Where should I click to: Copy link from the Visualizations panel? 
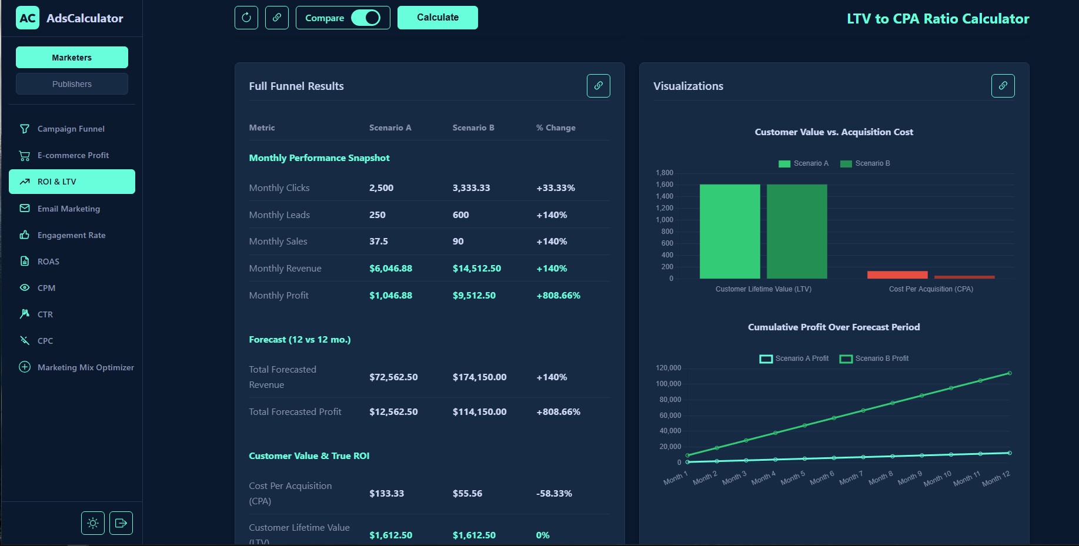(1003, 86)
